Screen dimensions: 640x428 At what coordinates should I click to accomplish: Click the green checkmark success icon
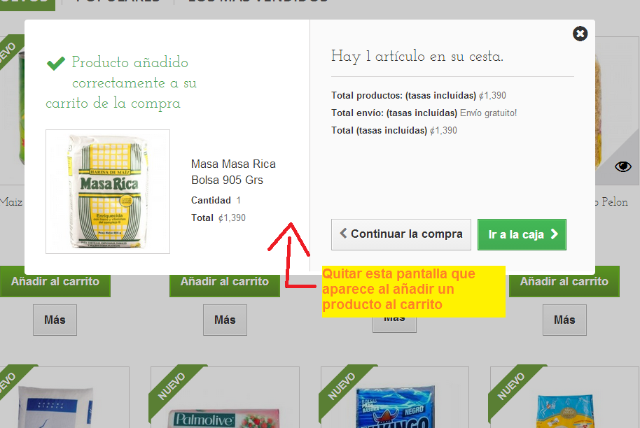point(56,63)
